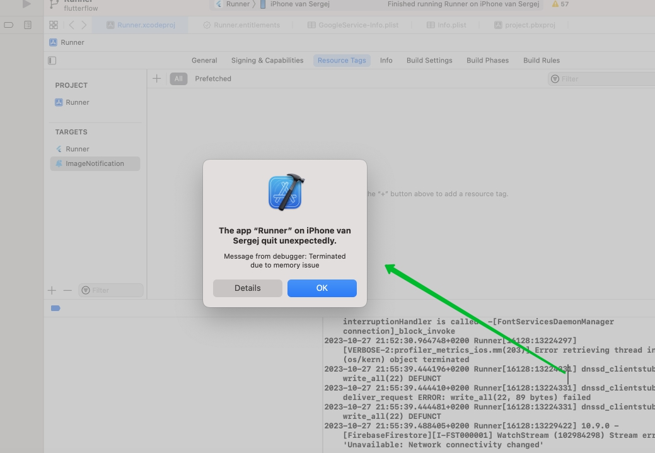The height and width of the screenshot is (453, 655).
Task: Click status text Finished running Runner
Action: click(x=463, y=4)
